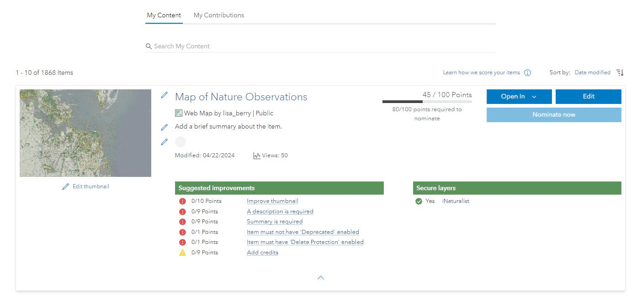Toggle the sort direction icon
Screen dimensions: 642x300
click(620, 72)
